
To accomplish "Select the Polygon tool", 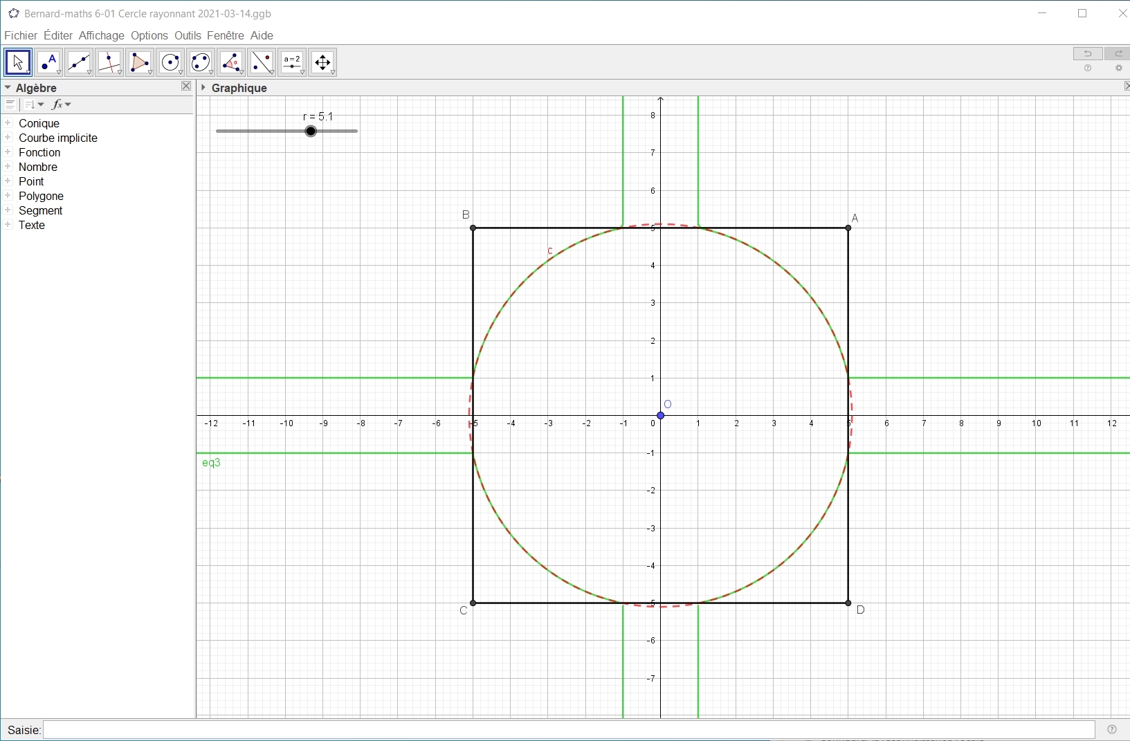I will pos(140,63).
